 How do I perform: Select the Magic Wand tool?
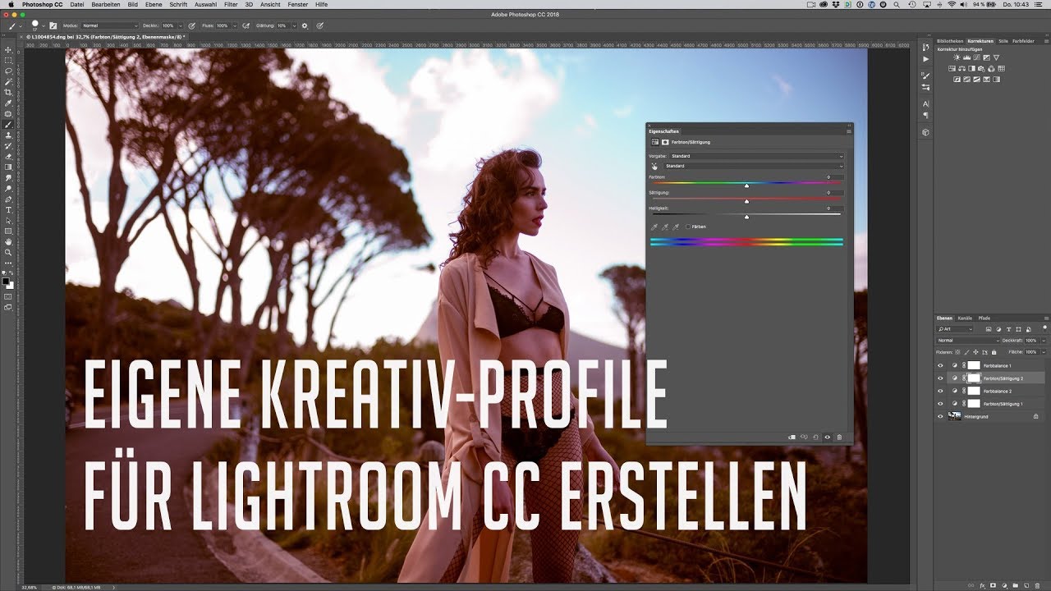pos(8,81)
